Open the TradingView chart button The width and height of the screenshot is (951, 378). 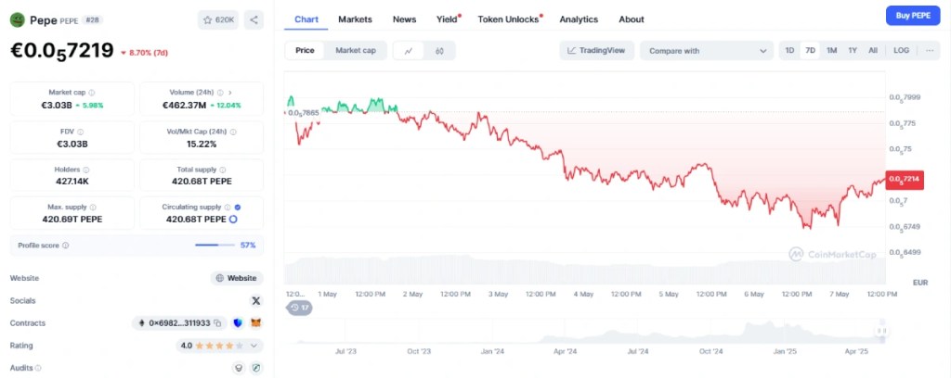pyautogui.click(x=596, y=51)
